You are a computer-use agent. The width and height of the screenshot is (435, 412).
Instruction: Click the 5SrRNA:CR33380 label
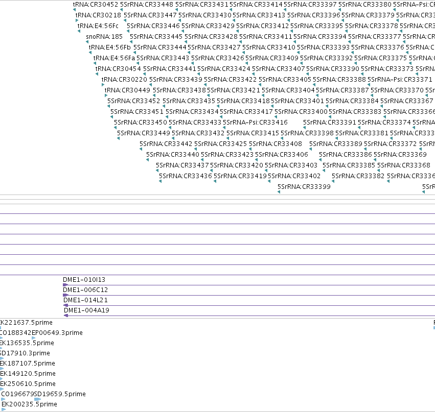click(x=365, y=5)
